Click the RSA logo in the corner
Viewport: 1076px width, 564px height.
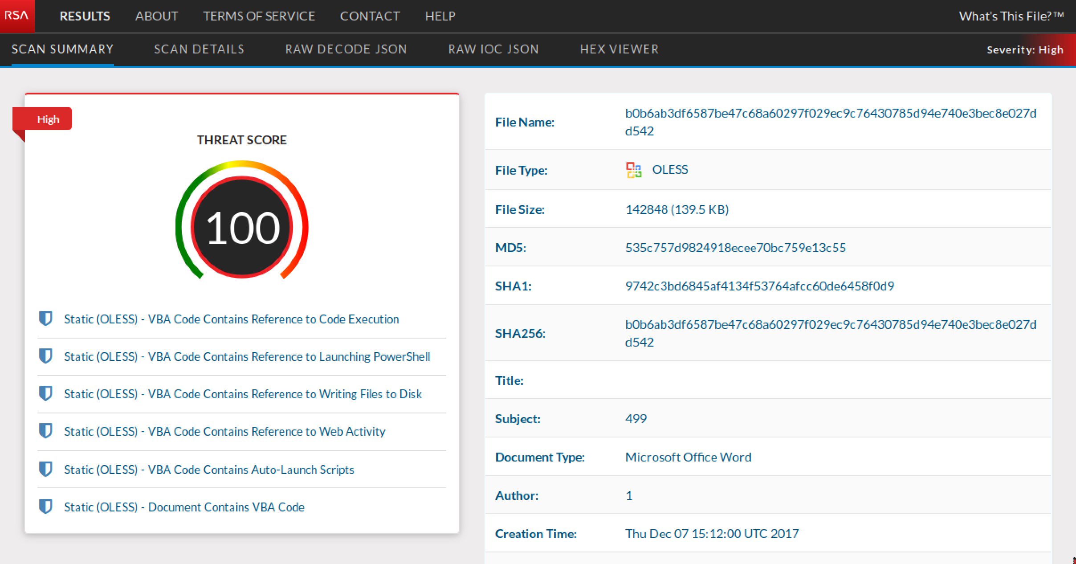pyautogui.click(x=16, y=16)
